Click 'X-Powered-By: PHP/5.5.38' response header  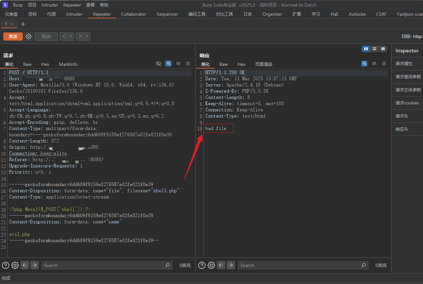point(237,91)
